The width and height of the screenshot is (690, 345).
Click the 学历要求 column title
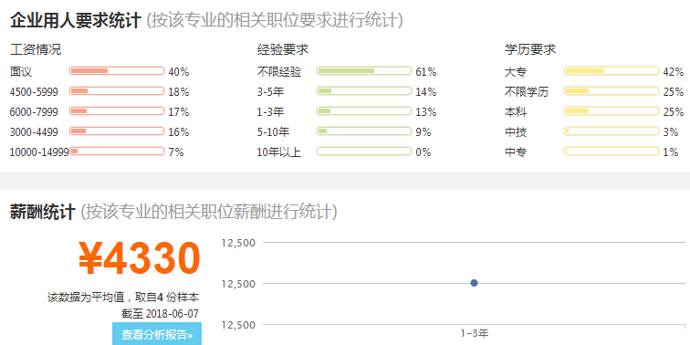point(530,49)
